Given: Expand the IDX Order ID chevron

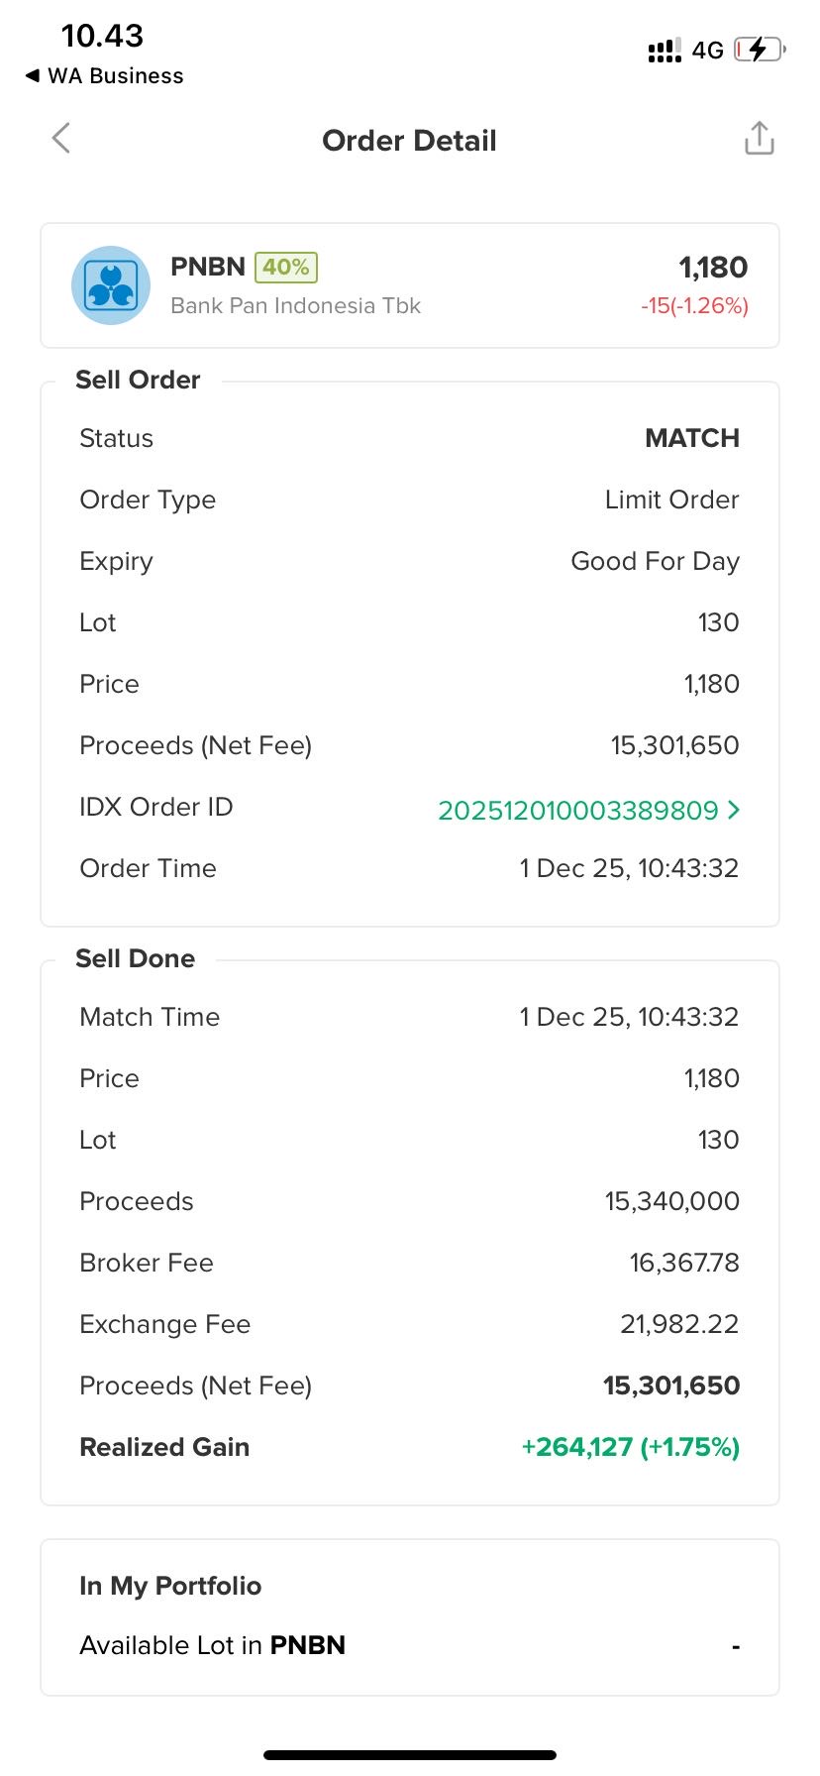Looking at the screenshot, I should pos(734,810).
